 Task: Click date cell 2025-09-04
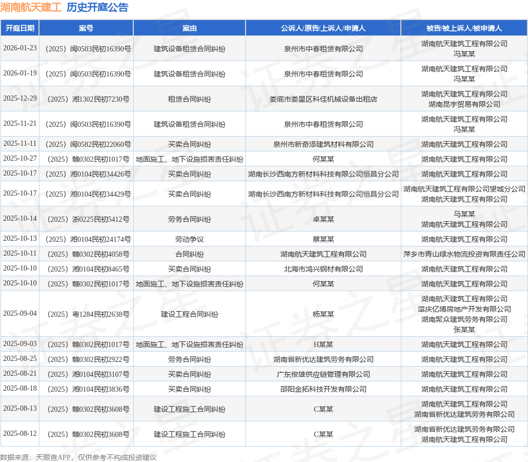click(20, 313)
